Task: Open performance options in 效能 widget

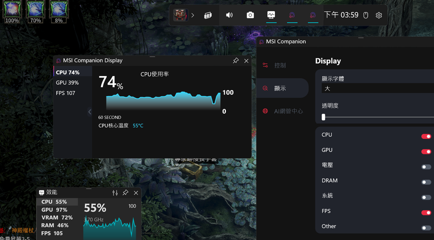Action: click(115, 193)
